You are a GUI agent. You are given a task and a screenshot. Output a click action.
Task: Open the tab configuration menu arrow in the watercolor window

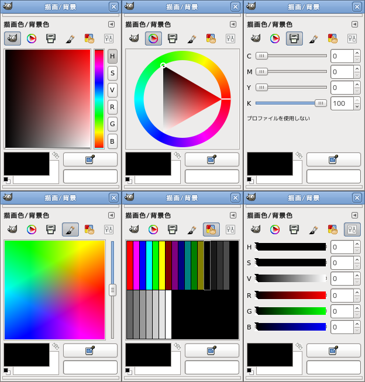(111, 216)
